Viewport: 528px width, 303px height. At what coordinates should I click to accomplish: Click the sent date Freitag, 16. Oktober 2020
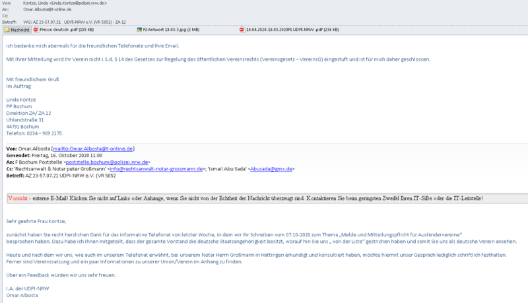click(x=69, y=155)
